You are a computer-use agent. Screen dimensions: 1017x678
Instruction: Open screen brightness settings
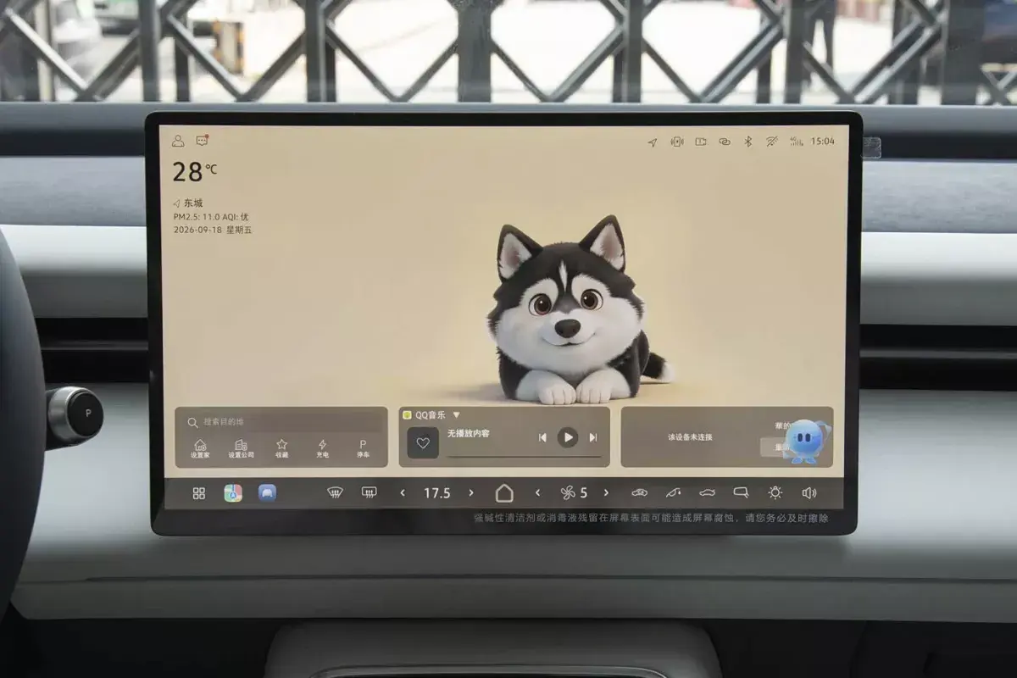pyautogui.click(x=775, y=493)
